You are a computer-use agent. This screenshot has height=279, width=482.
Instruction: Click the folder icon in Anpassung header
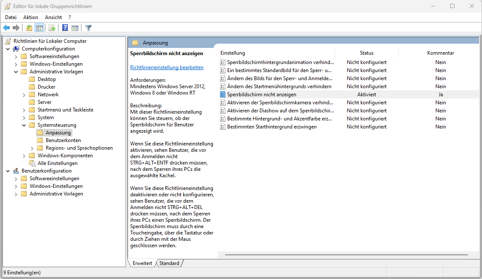(x=135, y=43)
